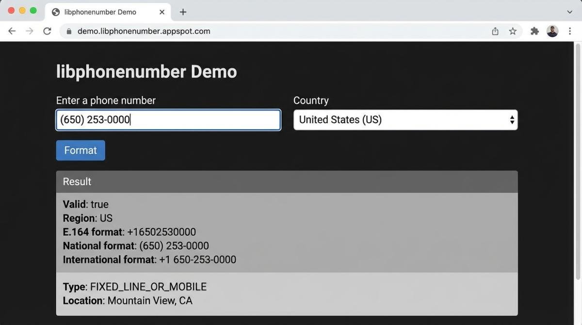
Task: Click the share icon in the address bar
Action: point(495,31)
